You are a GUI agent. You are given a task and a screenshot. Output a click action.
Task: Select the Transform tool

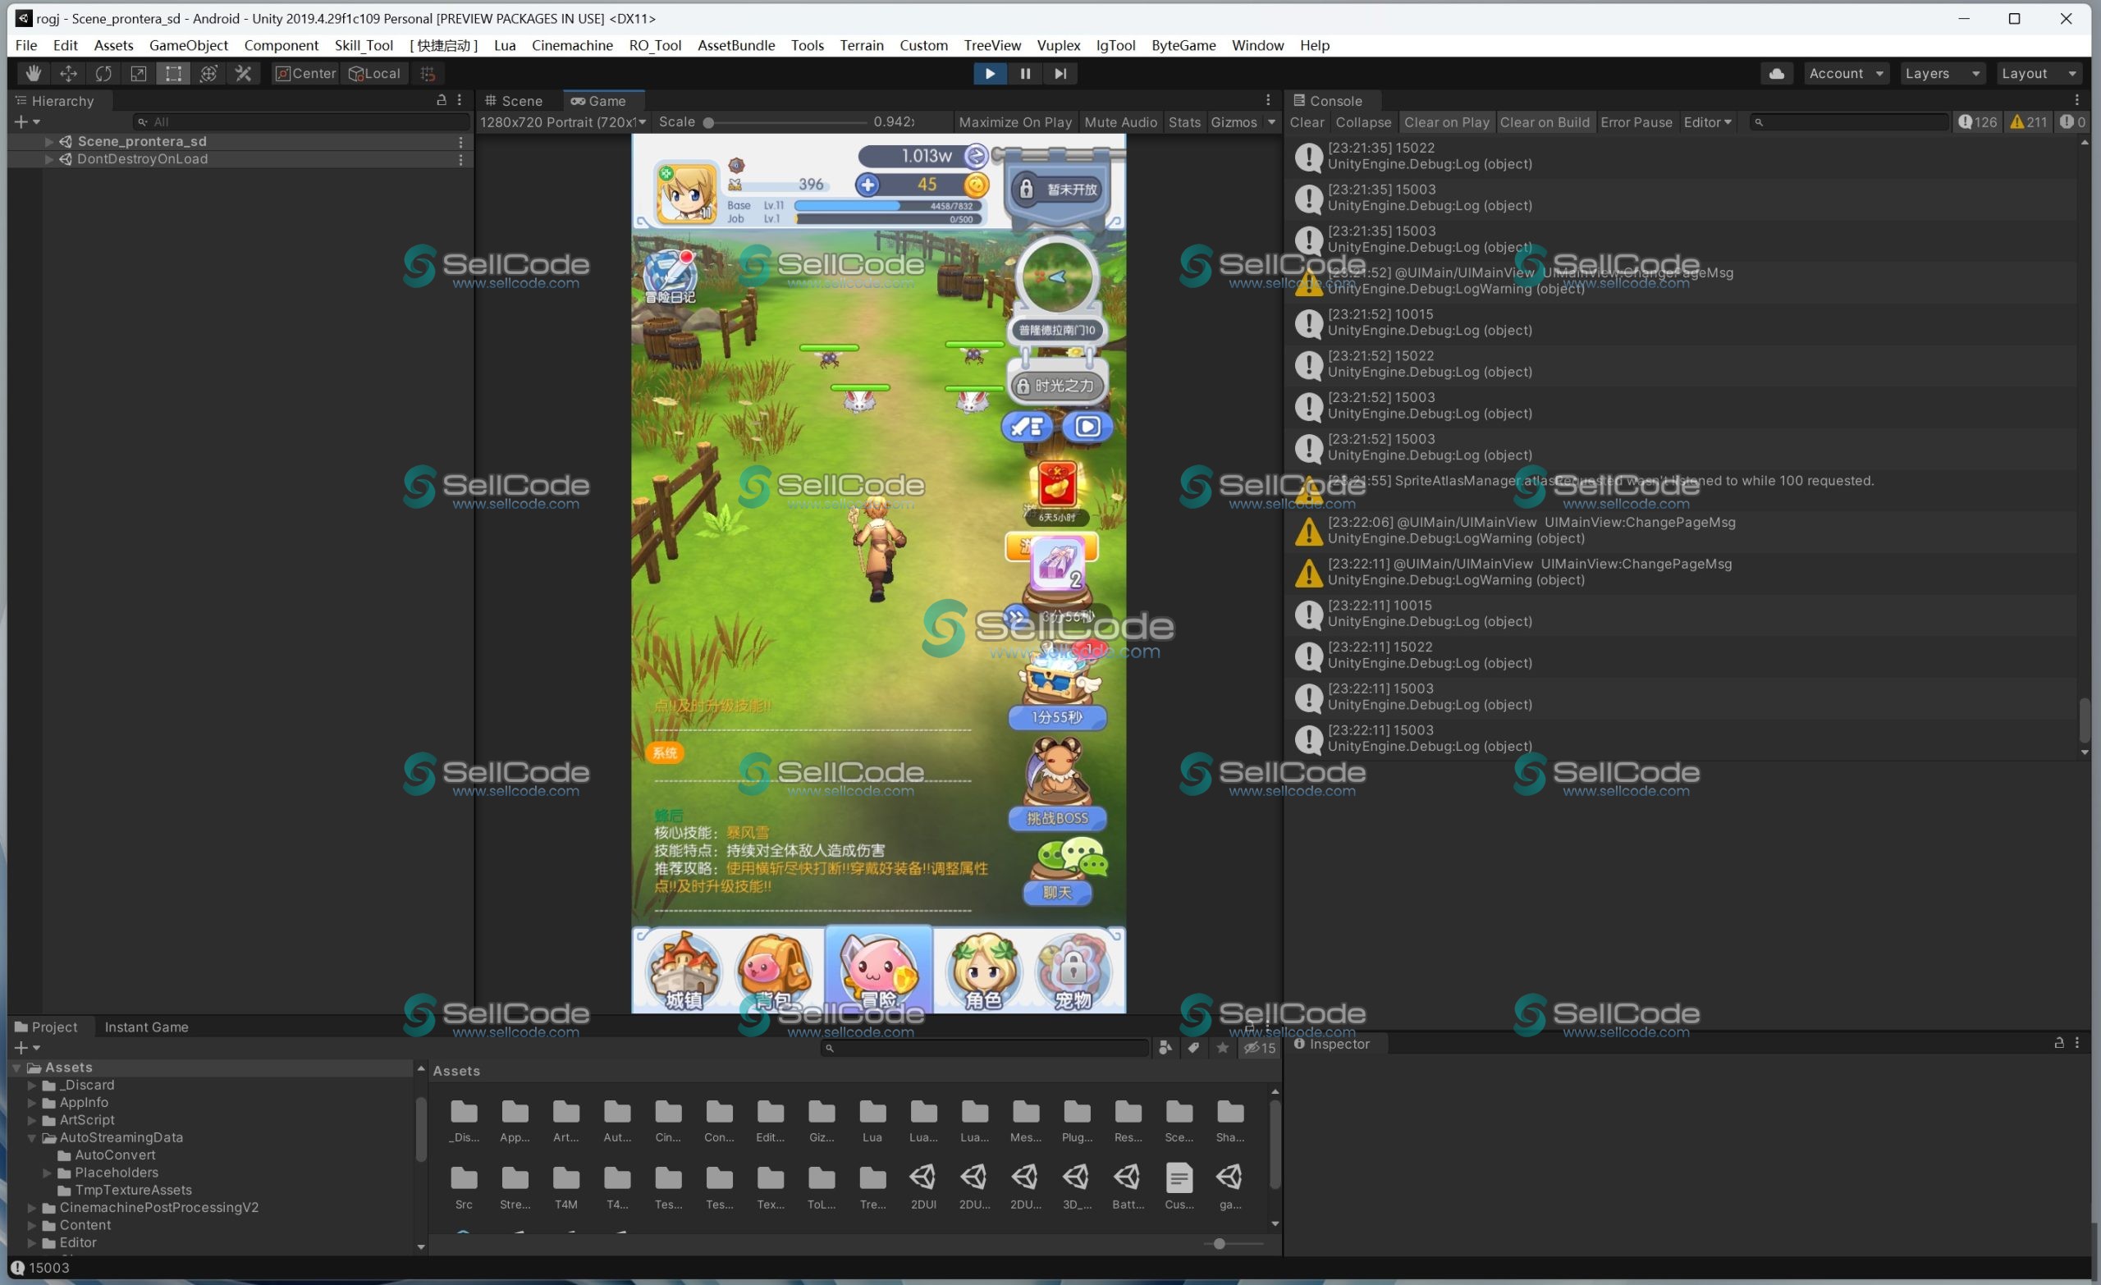[208, 73]
